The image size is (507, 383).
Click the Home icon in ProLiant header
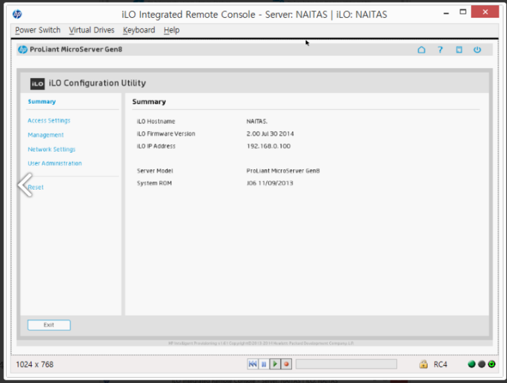pyautogui.click(x=422, y=50)
